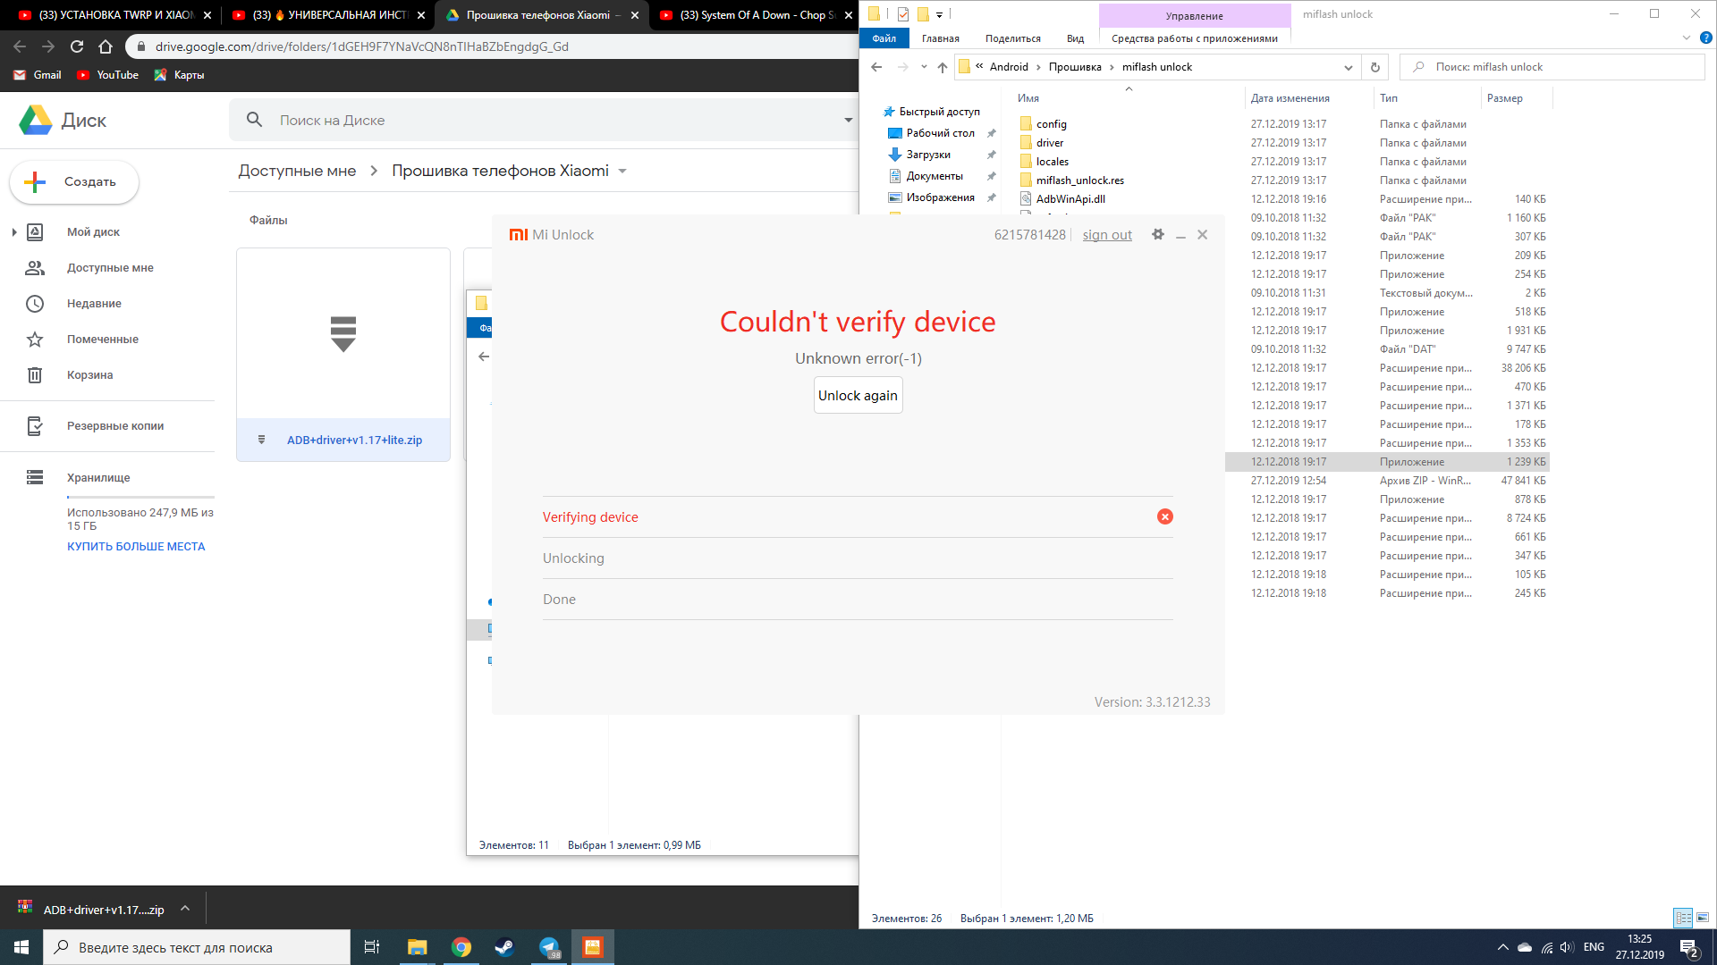Click the Unlock again button

858,396
